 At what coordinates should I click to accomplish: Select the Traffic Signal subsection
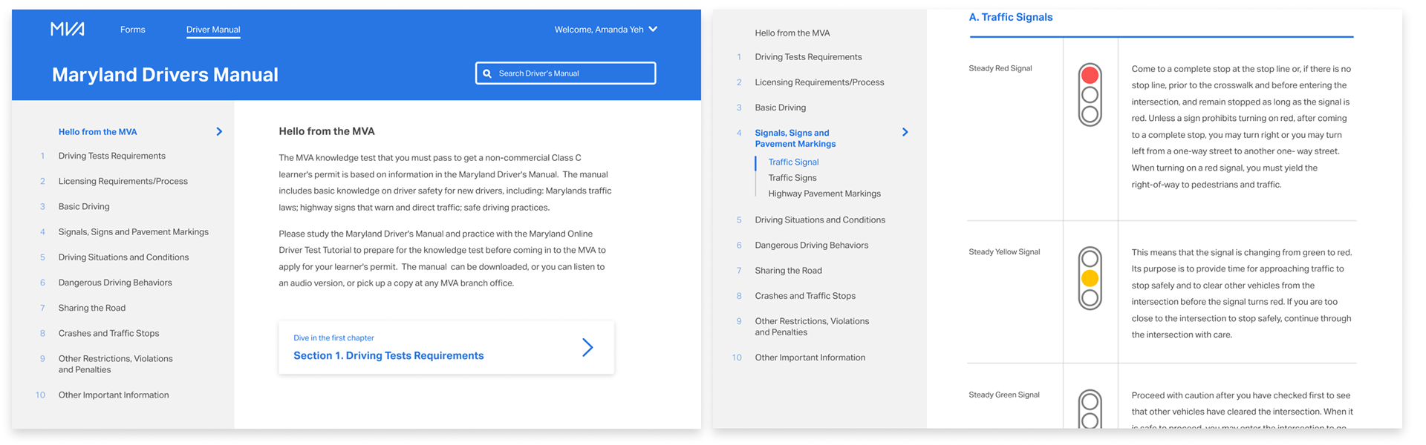coord(794,162)
